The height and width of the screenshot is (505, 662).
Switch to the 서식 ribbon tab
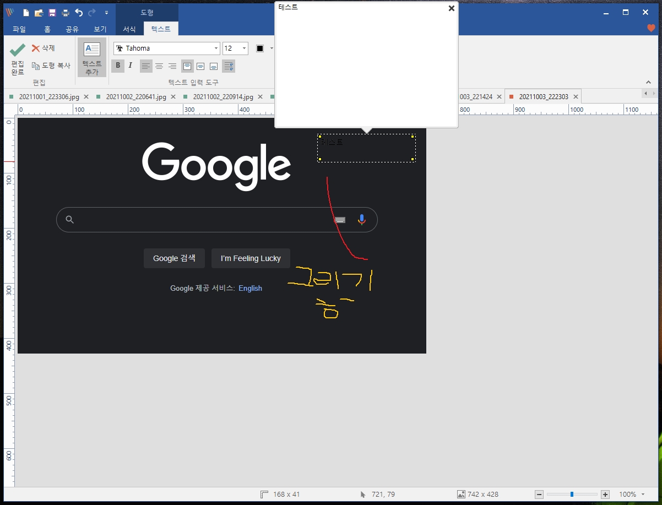(x=129, y=29)
